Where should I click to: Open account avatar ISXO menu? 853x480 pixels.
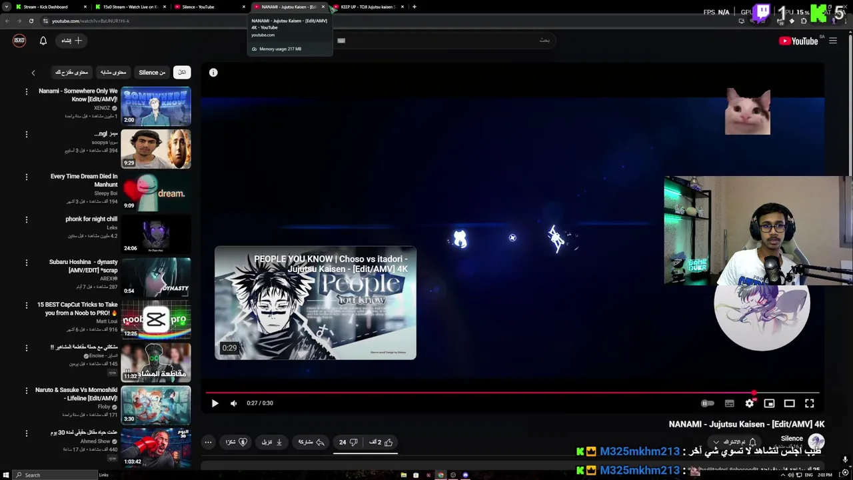(19, 41)
